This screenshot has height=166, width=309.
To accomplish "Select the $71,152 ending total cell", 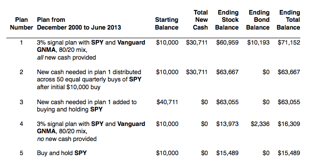I will click(x=289, y=42).
